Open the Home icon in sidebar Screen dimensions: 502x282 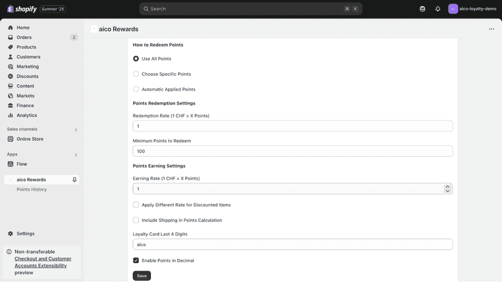pyautogui.click(x=10, y=27)
